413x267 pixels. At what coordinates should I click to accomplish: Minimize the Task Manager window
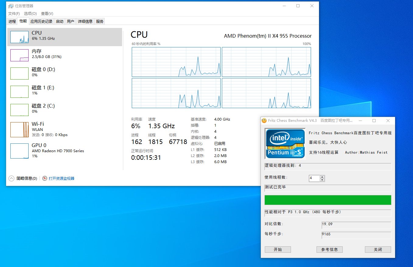pyautogui.click(x=284, y=6)
